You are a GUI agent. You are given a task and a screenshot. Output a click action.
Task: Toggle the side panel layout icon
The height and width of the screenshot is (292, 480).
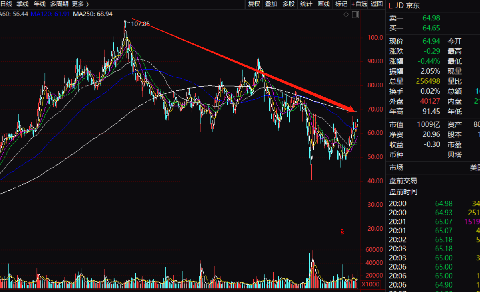355,14
